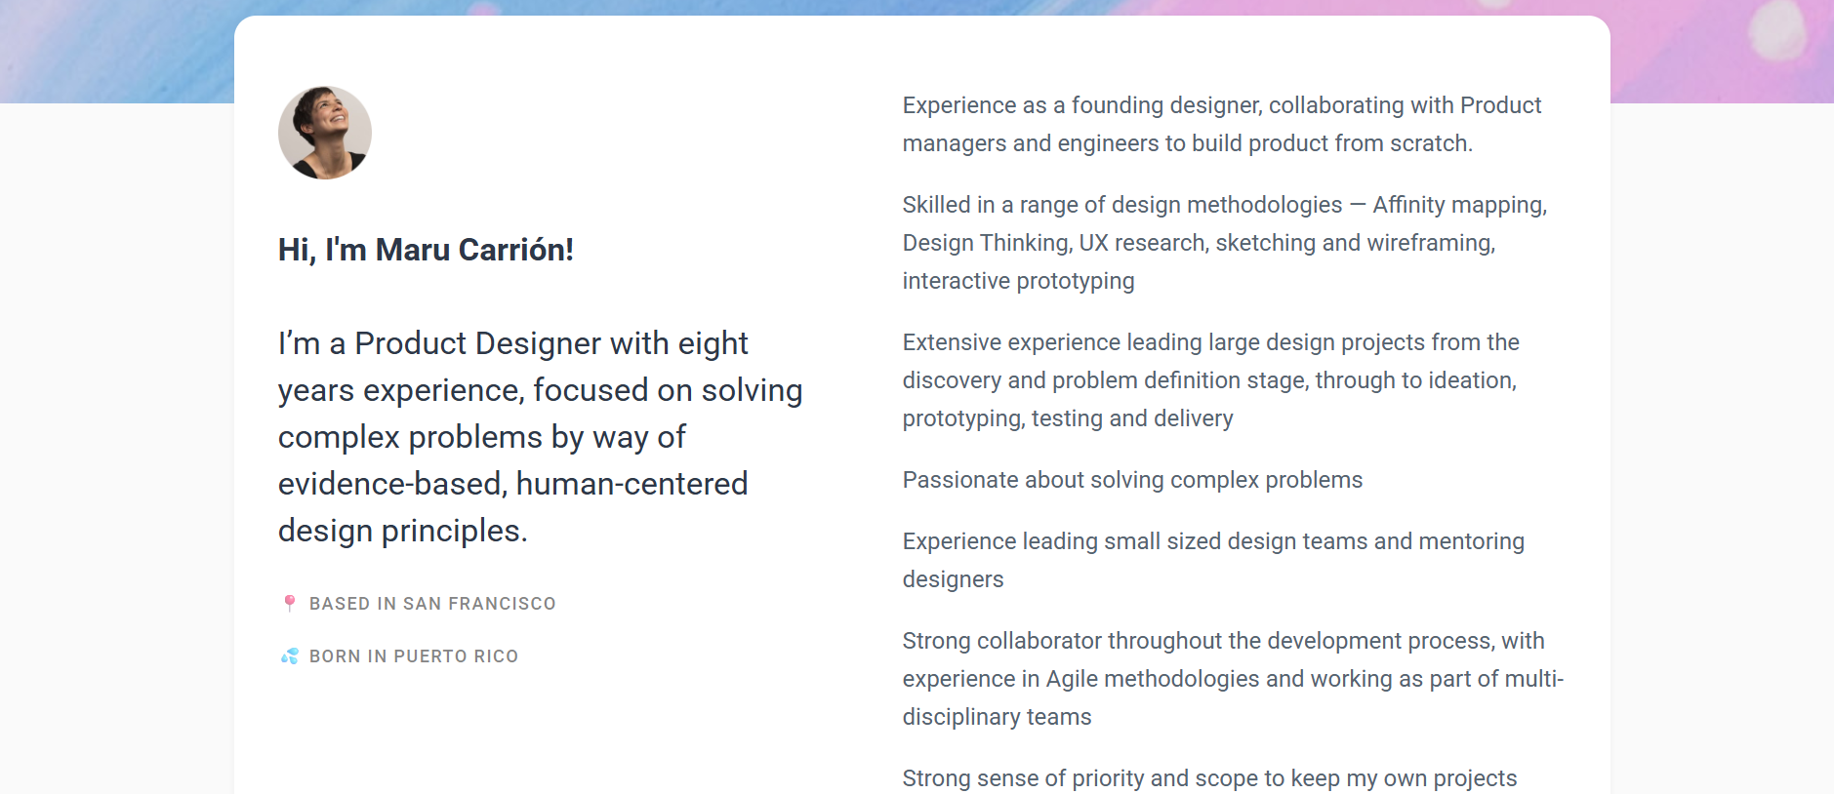The height and width of the screenshot is (794, 1834).
Task: Click the "Hi, I'm Maru Carrión!" heading
Action: (x=426, y=250)
